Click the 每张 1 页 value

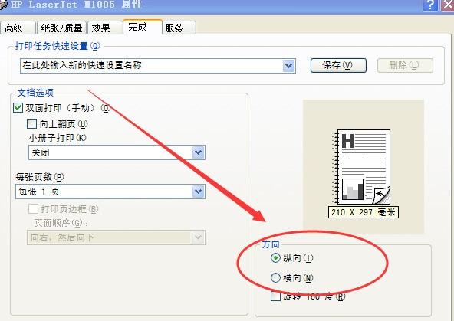[39, 192]
